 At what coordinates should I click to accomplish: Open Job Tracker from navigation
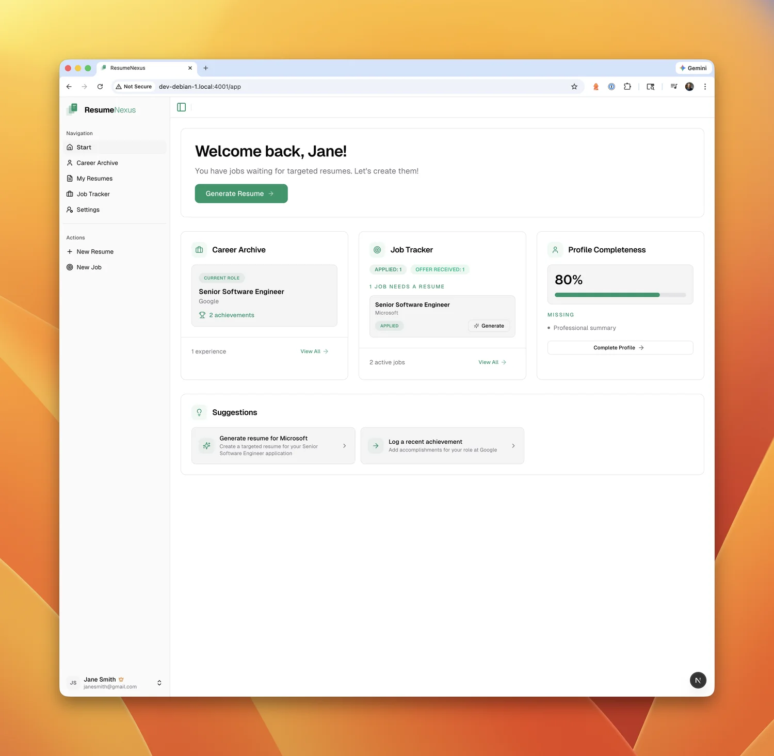coord(93,194)
